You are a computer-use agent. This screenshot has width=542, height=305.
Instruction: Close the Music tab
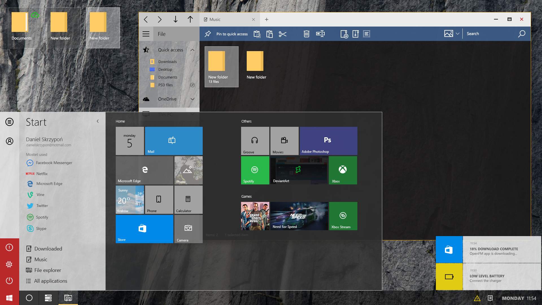[x=253, y=19]
